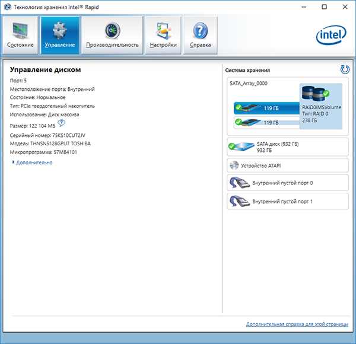Click the SATA диск (932 ГБ) label
The height and width of the screenshot is (344, 356).
(278, 144)
